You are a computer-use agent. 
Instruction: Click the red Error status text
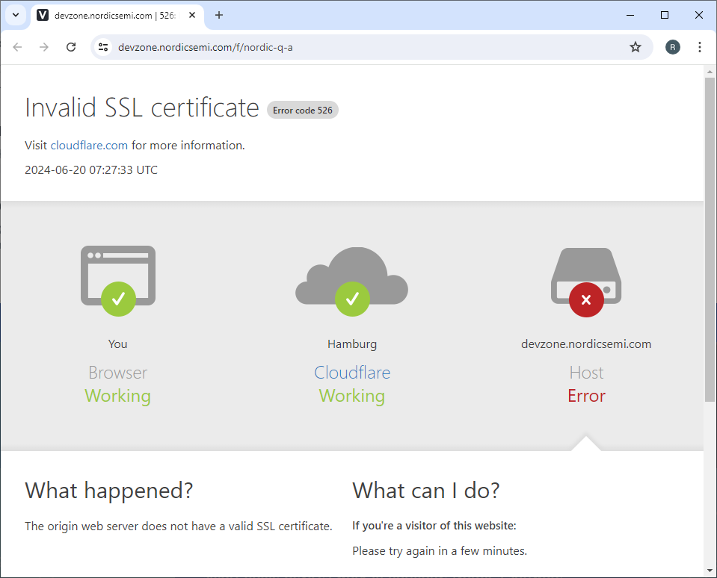(x=586, y=396)
